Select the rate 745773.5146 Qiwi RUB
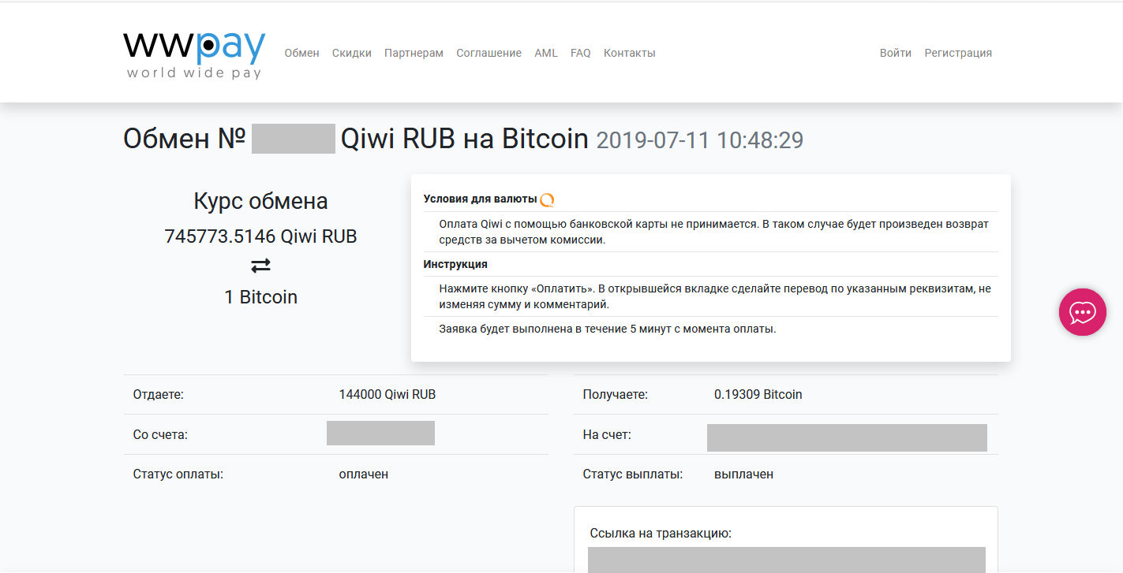The image size is (1123, 573). (x=260, y=236)
